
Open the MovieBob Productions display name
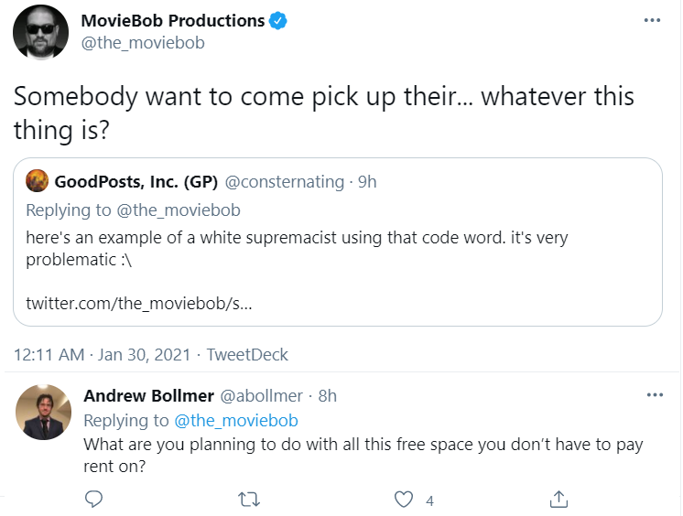(x=173, y=20)
